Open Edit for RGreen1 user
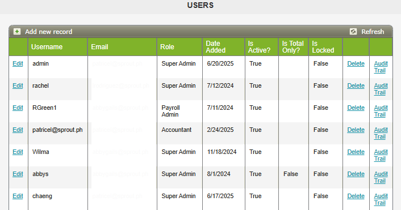The image size is (401, 210). click(x=18, y=108)
